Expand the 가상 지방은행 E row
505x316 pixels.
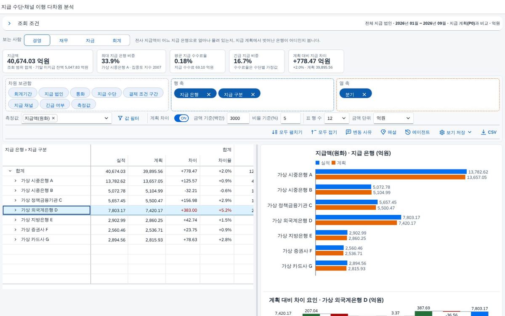pyautogui.click(x=15, y=220)
